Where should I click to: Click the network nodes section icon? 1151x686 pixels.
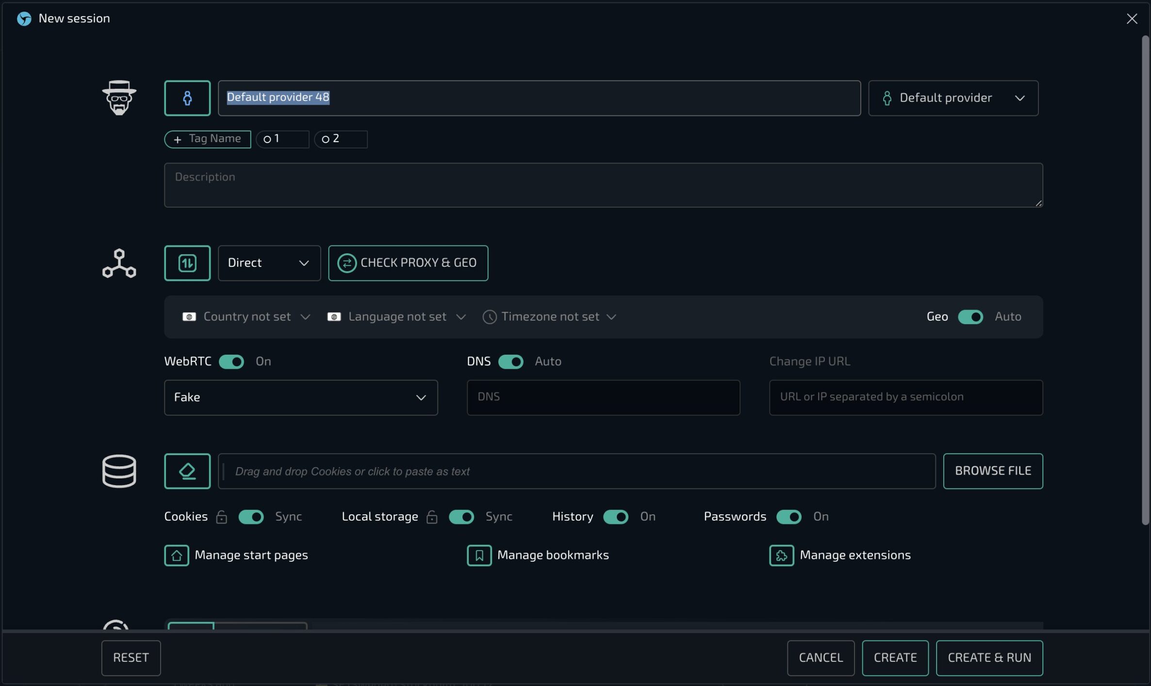[x=119, y=263]
